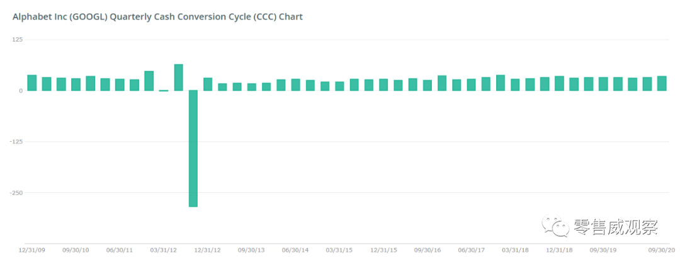Select the large negative bar below -250

(x=193, y=148)
